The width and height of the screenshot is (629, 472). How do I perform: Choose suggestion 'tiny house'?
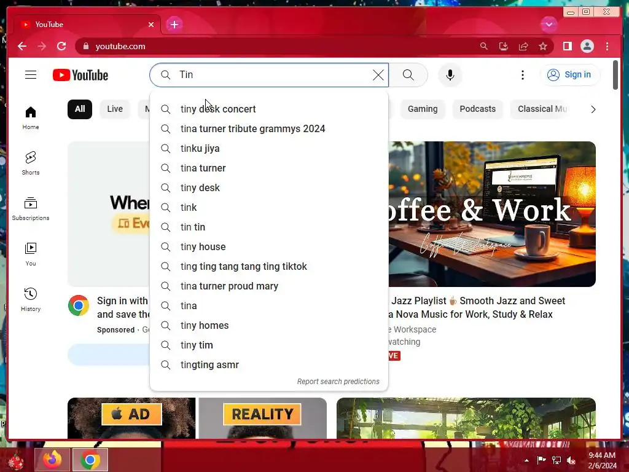click(269, 246)
